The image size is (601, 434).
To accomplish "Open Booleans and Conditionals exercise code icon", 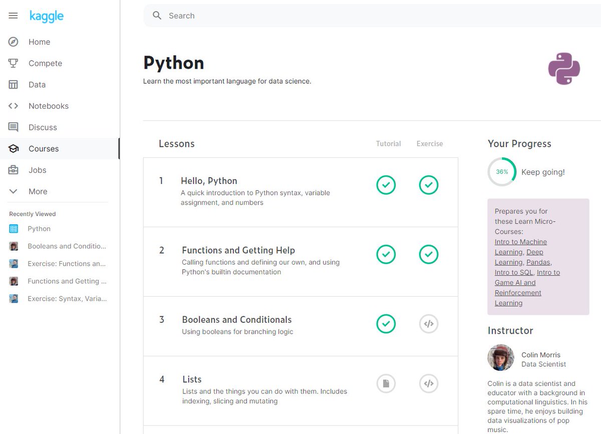I will pyautogui.click(x=429, y=324).
